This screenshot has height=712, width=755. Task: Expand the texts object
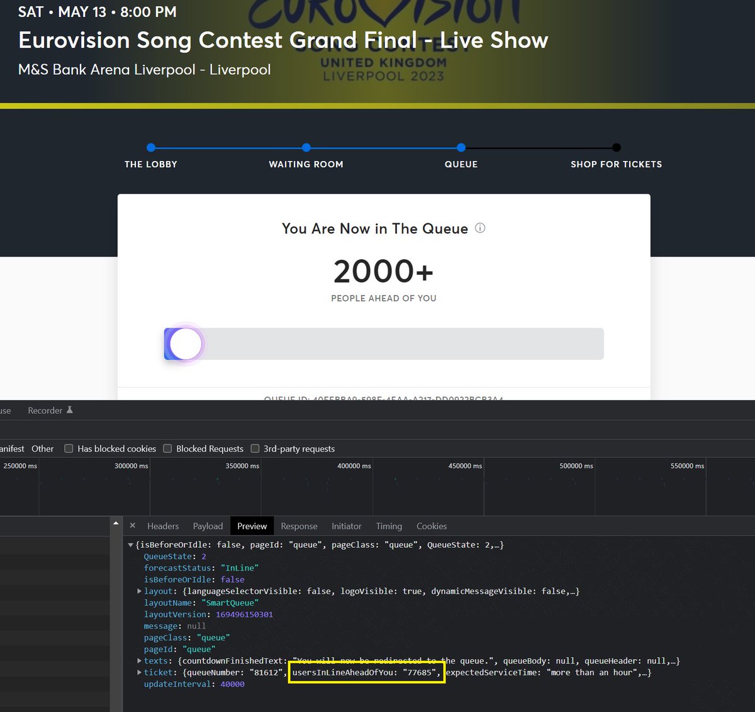point(139,660)
